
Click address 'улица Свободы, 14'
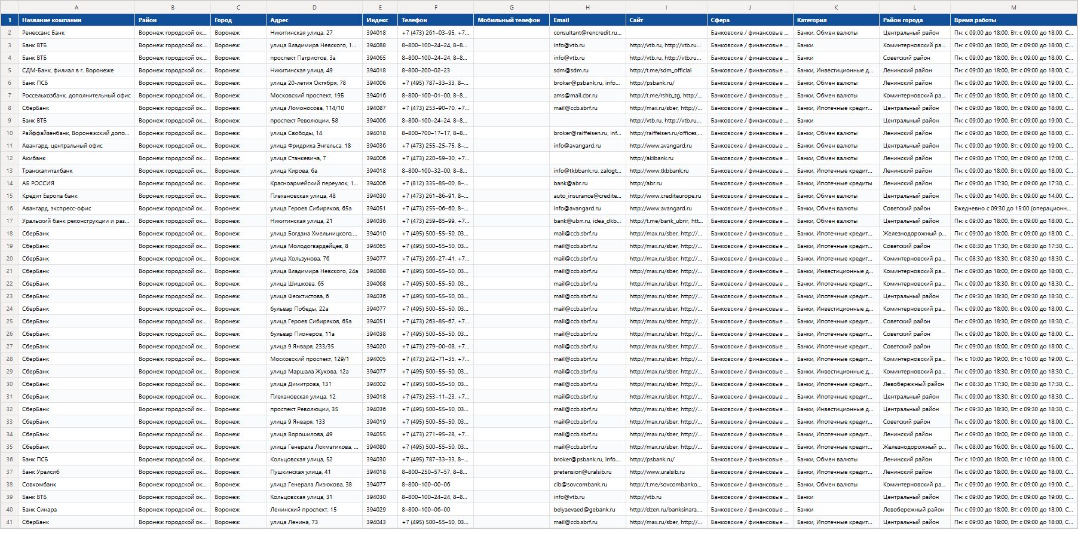(314, 133)
